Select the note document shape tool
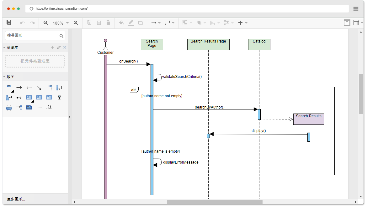 pyautogui.click(x=29, y=107)
